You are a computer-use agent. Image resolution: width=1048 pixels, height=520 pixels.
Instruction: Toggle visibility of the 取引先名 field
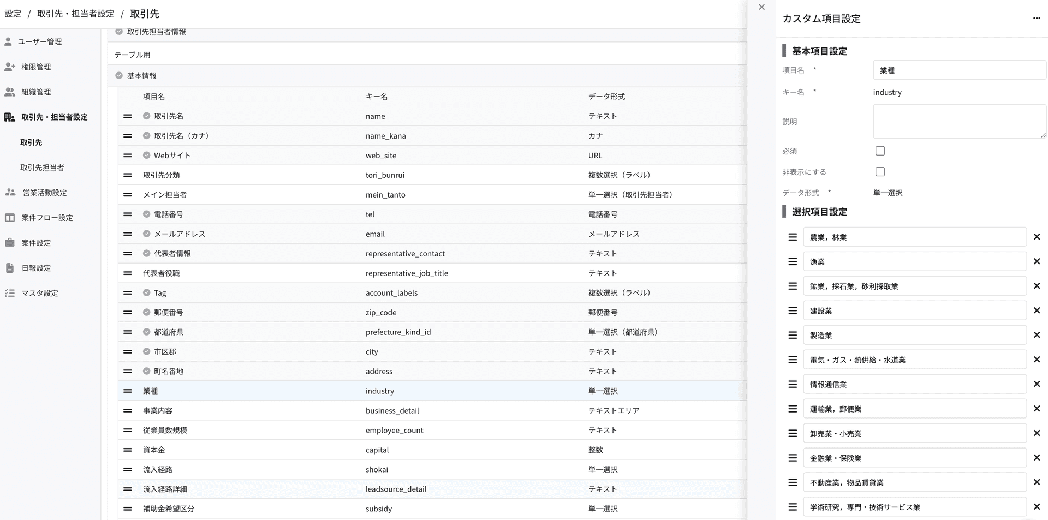(146, 116)
